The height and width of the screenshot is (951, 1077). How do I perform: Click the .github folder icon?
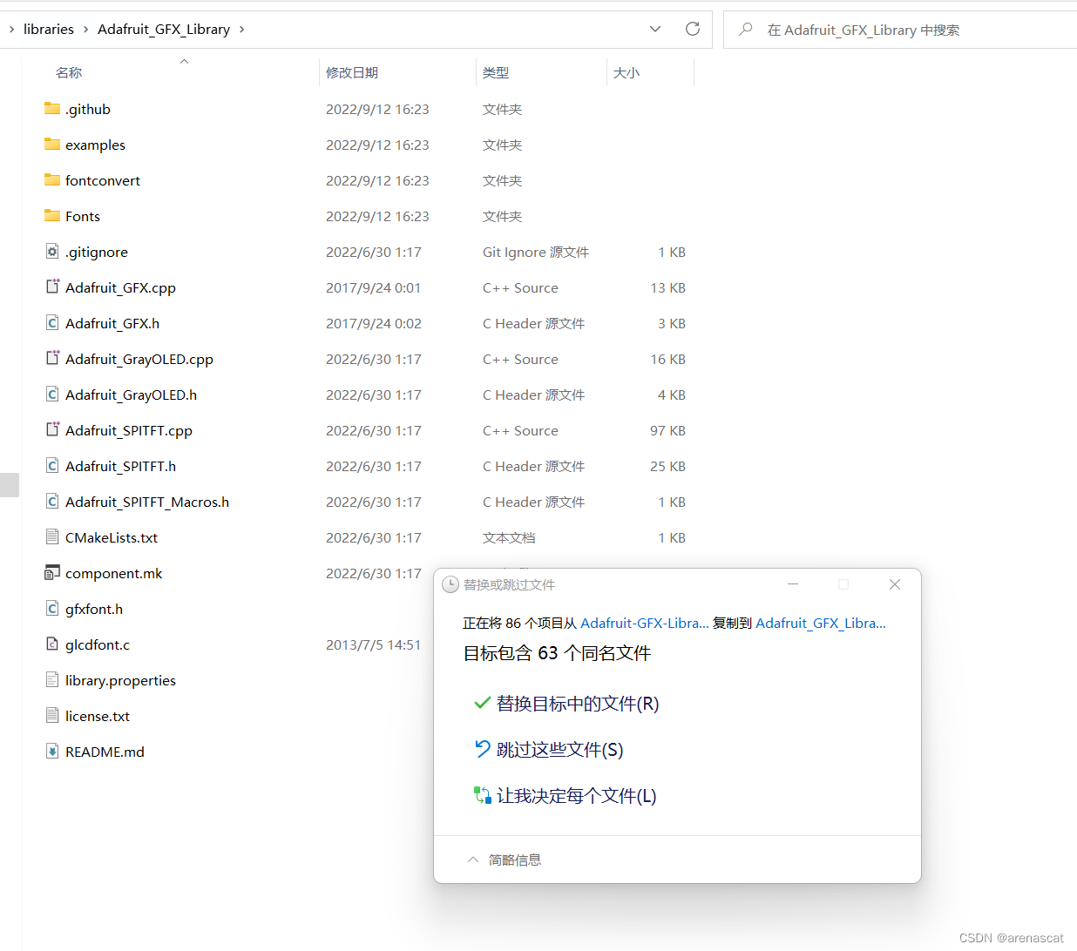click(52, 109)
